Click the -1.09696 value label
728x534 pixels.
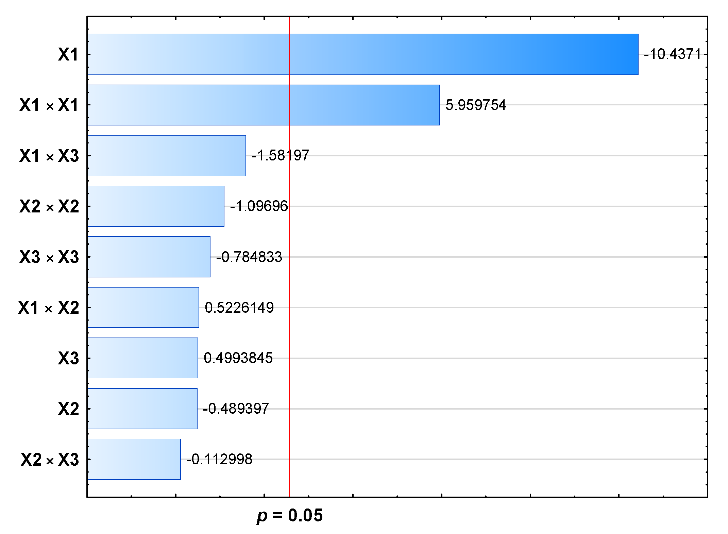259,206
